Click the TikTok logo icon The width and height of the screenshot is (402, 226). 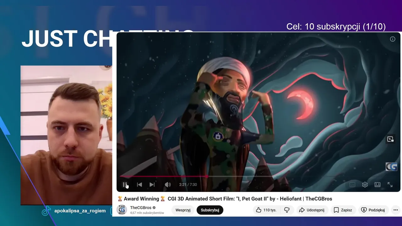coord(46,211)
